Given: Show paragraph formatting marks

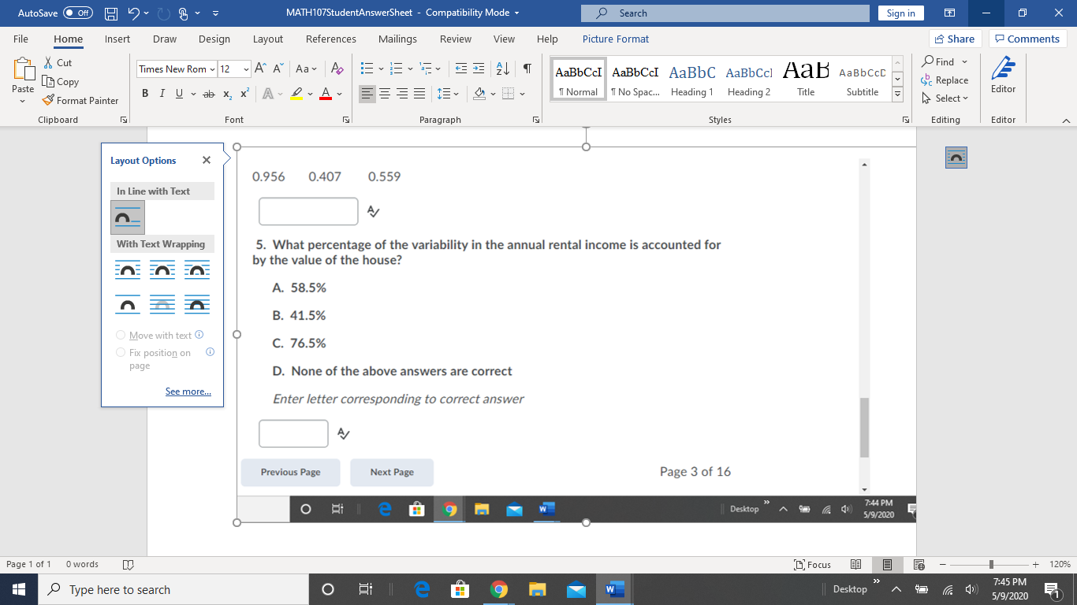Looking at the screenshot, I should [x=526, y=69].
